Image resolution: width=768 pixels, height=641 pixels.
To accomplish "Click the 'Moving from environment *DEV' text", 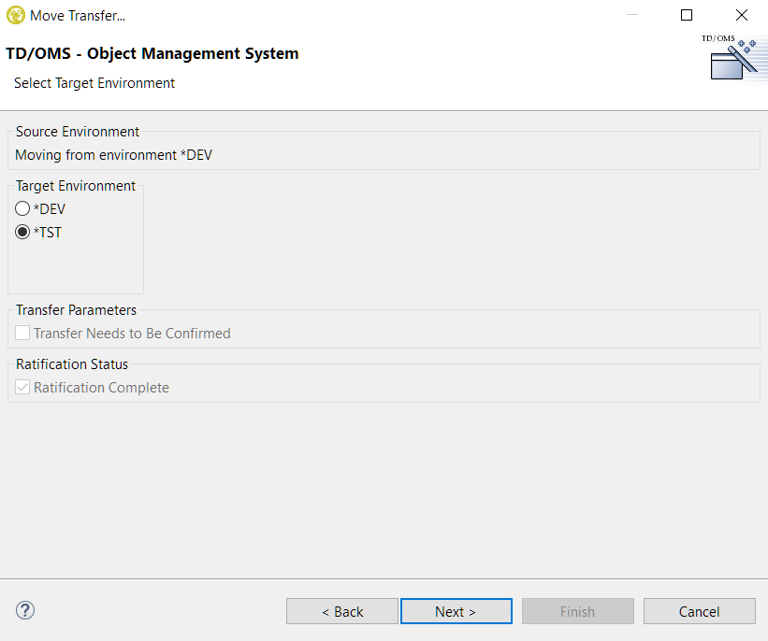I will point(113,155).
